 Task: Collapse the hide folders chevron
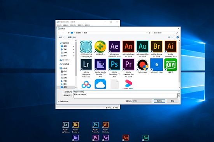(x=59, y=102)
